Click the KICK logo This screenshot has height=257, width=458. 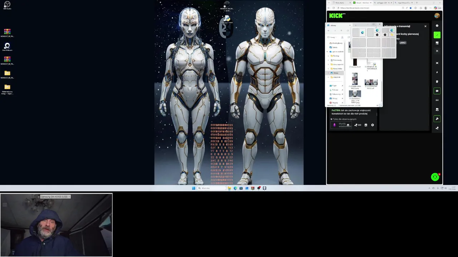click(x=337, y=15)
